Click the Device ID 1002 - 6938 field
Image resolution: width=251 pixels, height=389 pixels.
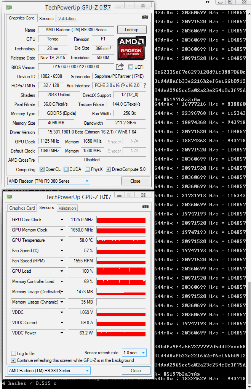pyautogui.click(x=51, y=76)
